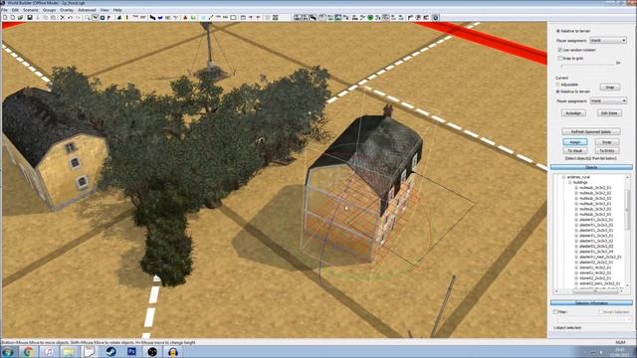Click the green shield toolbar icon

[x=370, y=18]
